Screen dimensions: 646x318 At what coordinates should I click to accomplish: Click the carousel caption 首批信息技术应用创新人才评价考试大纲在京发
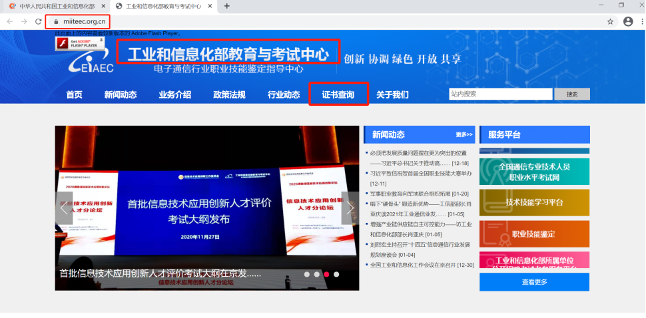(161, 273)
